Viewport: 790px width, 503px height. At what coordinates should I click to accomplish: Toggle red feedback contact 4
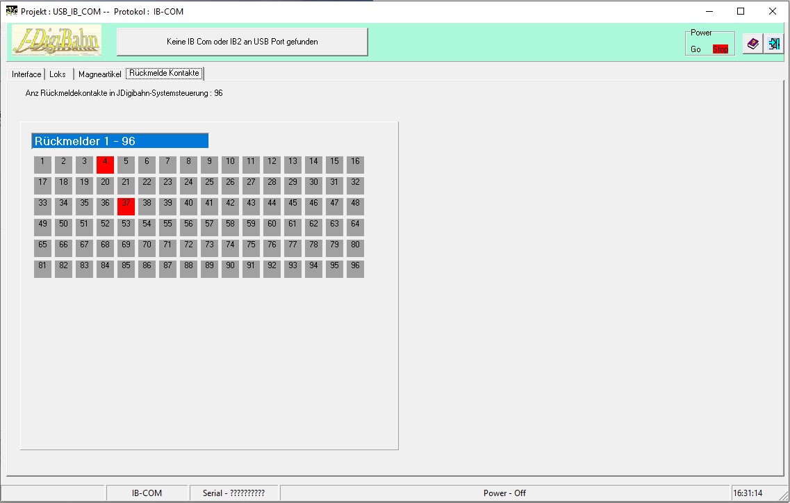106,165
